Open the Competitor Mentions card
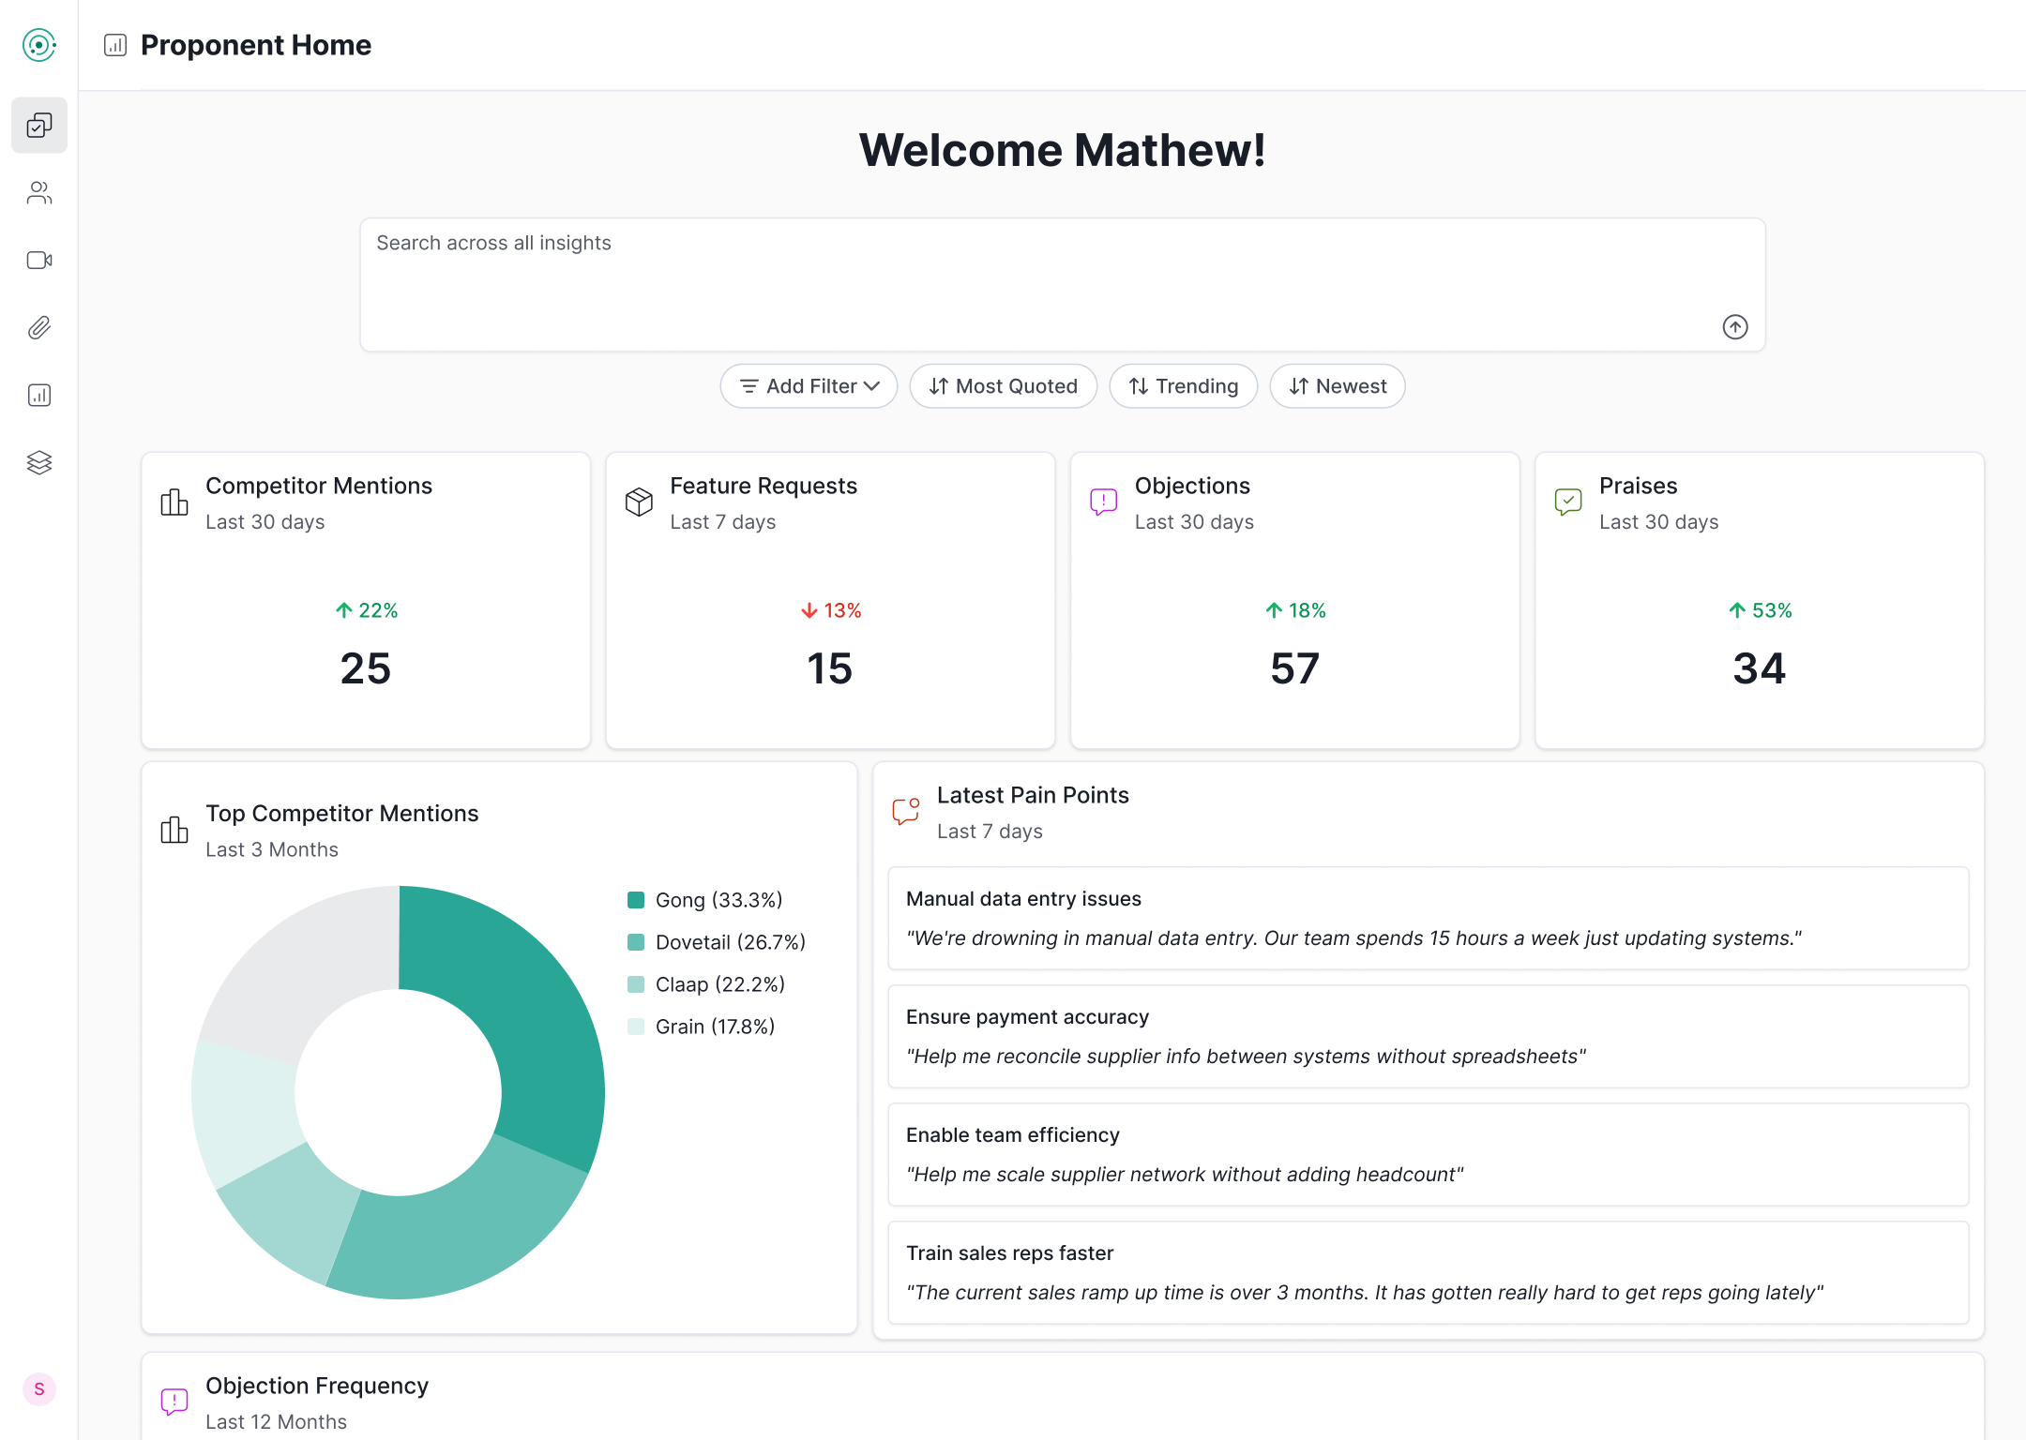This screenshot has height=1440, width=2026. pyautogui.click(x=366, y=600)
